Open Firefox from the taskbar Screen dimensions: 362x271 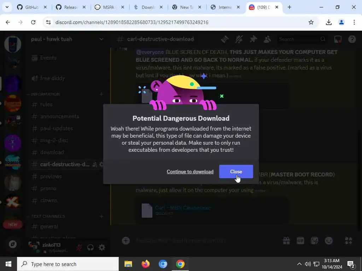coord(145,264)
